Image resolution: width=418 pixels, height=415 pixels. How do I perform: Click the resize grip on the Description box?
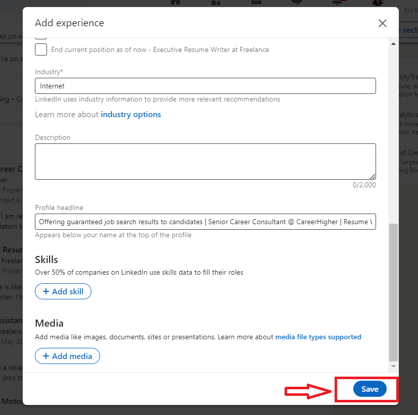tap(373, 177)
